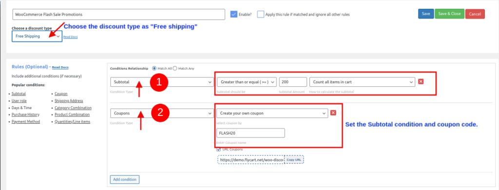Click the Purchase History condition link

pos(25,114)
